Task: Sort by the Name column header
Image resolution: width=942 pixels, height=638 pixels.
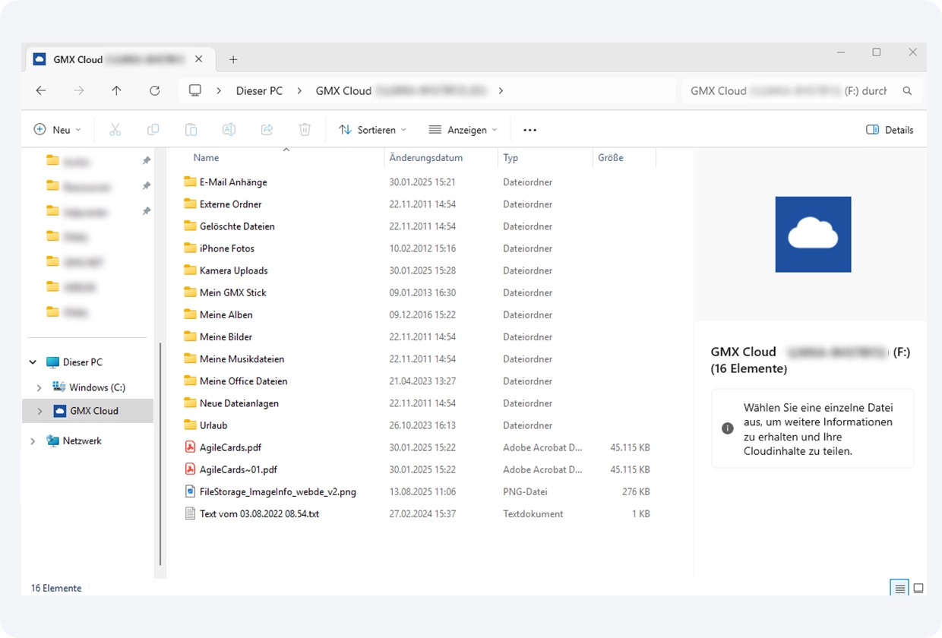Action: pyautogui.click(x=206, y=158)
